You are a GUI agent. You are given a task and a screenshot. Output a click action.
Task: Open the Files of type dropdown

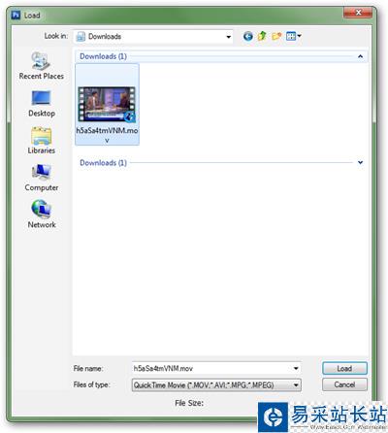216,385
